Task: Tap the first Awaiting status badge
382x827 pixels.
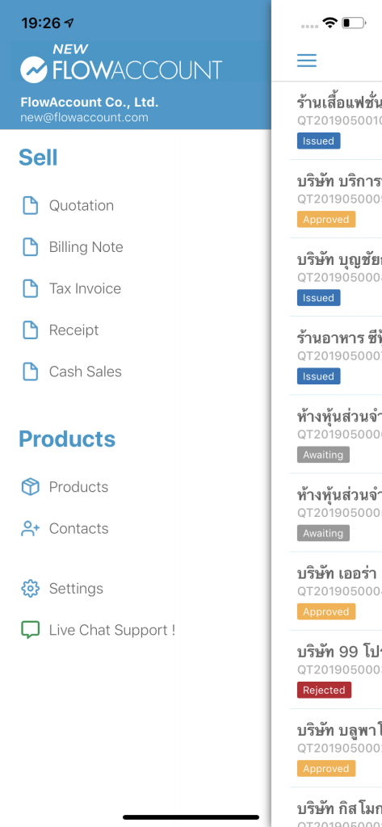Action: point(323,455)
